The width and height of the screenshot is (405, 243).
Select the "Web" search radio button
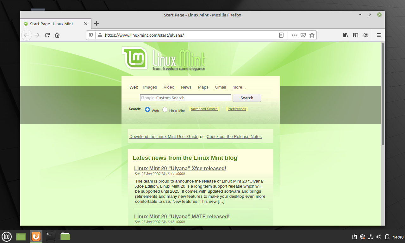point(147,109)
